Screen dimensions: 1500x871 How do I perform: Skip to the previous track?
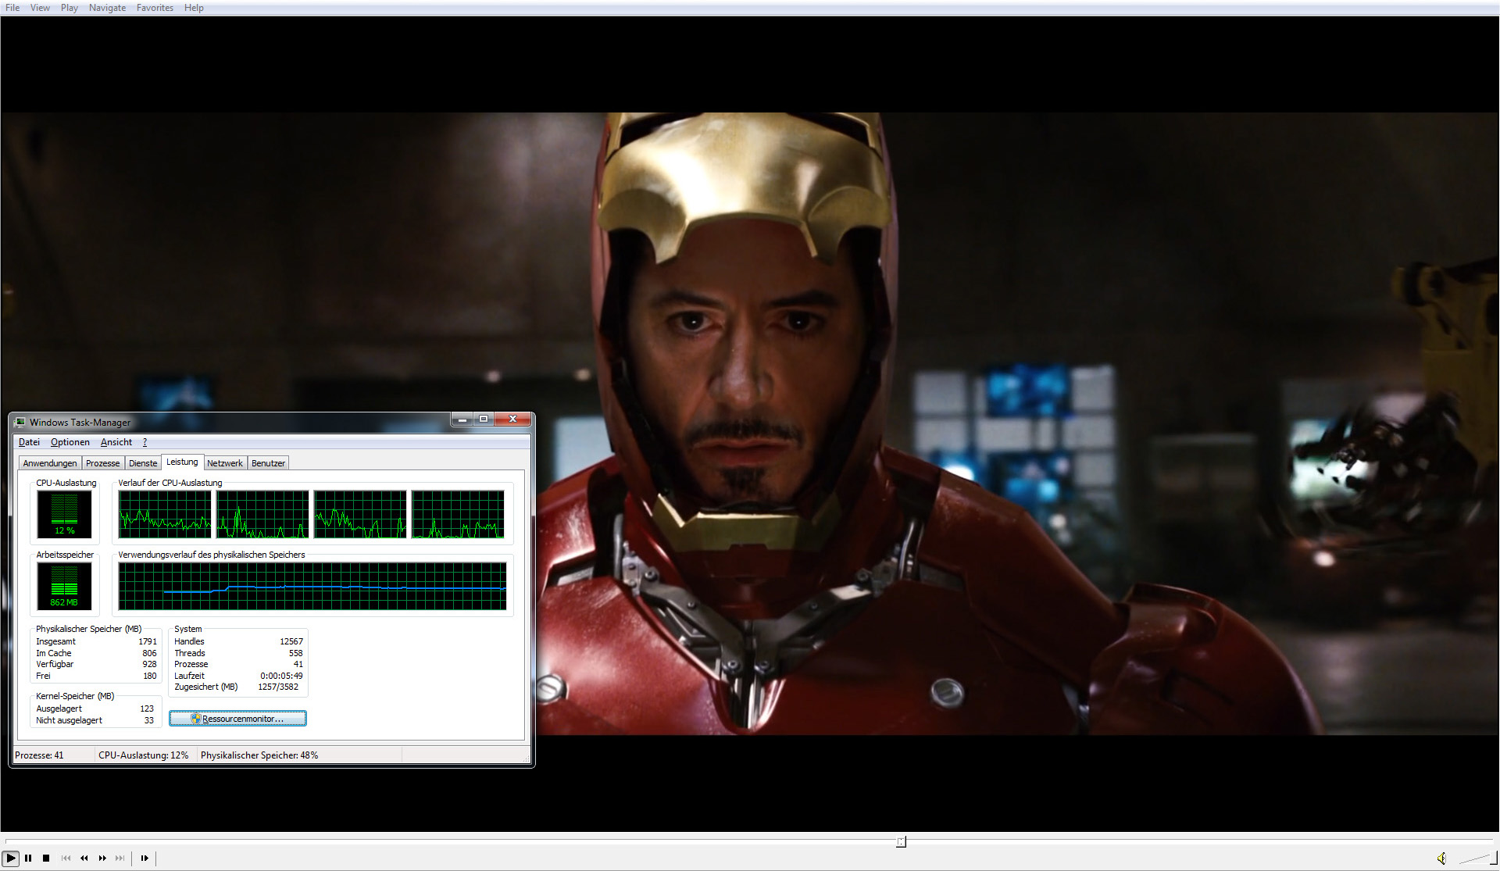coord(66,858)
